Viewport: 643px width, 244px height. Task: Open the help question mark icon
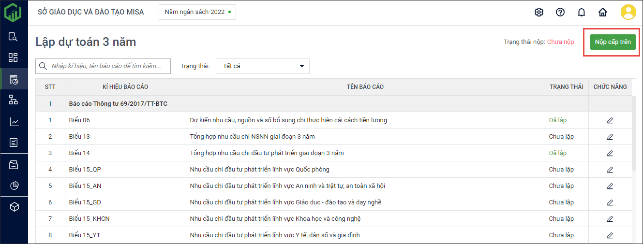coord(560,12)
